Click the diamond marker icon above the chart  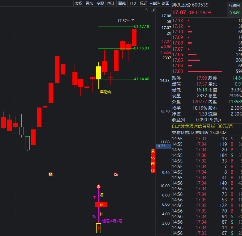pos(147,10)
